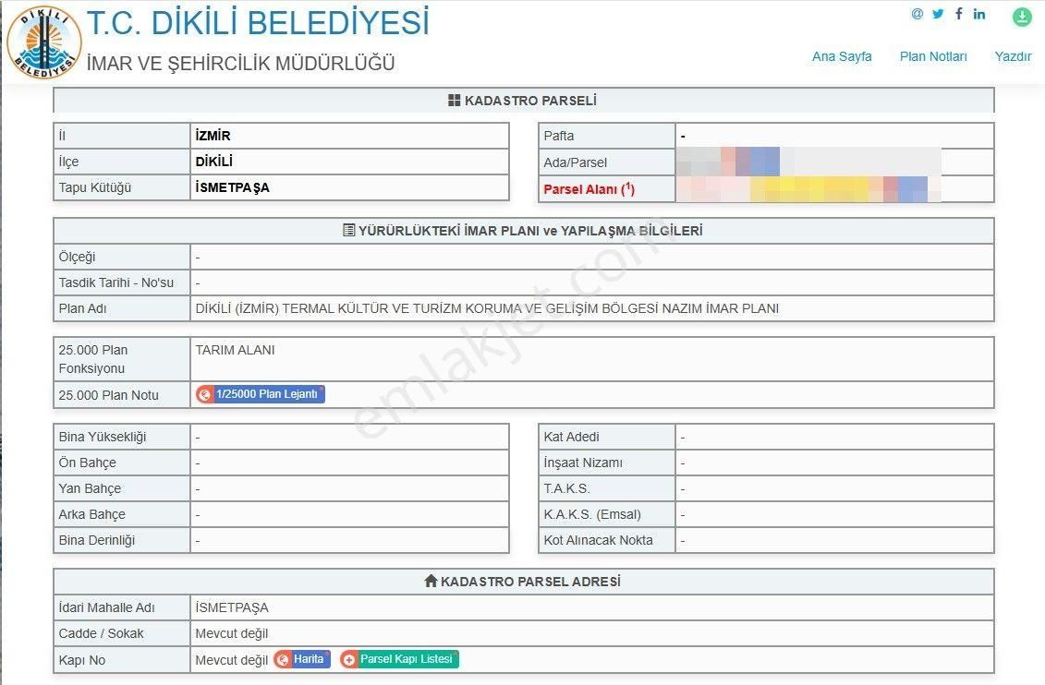Screen dimensions: 1045x685
Task: Open the Plan Notları page
Action: pos(933,56)
